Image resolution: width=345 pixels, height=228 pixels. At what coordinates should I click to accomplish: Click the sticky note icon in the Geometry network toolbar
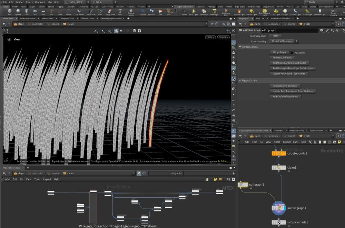click(339, 142)
